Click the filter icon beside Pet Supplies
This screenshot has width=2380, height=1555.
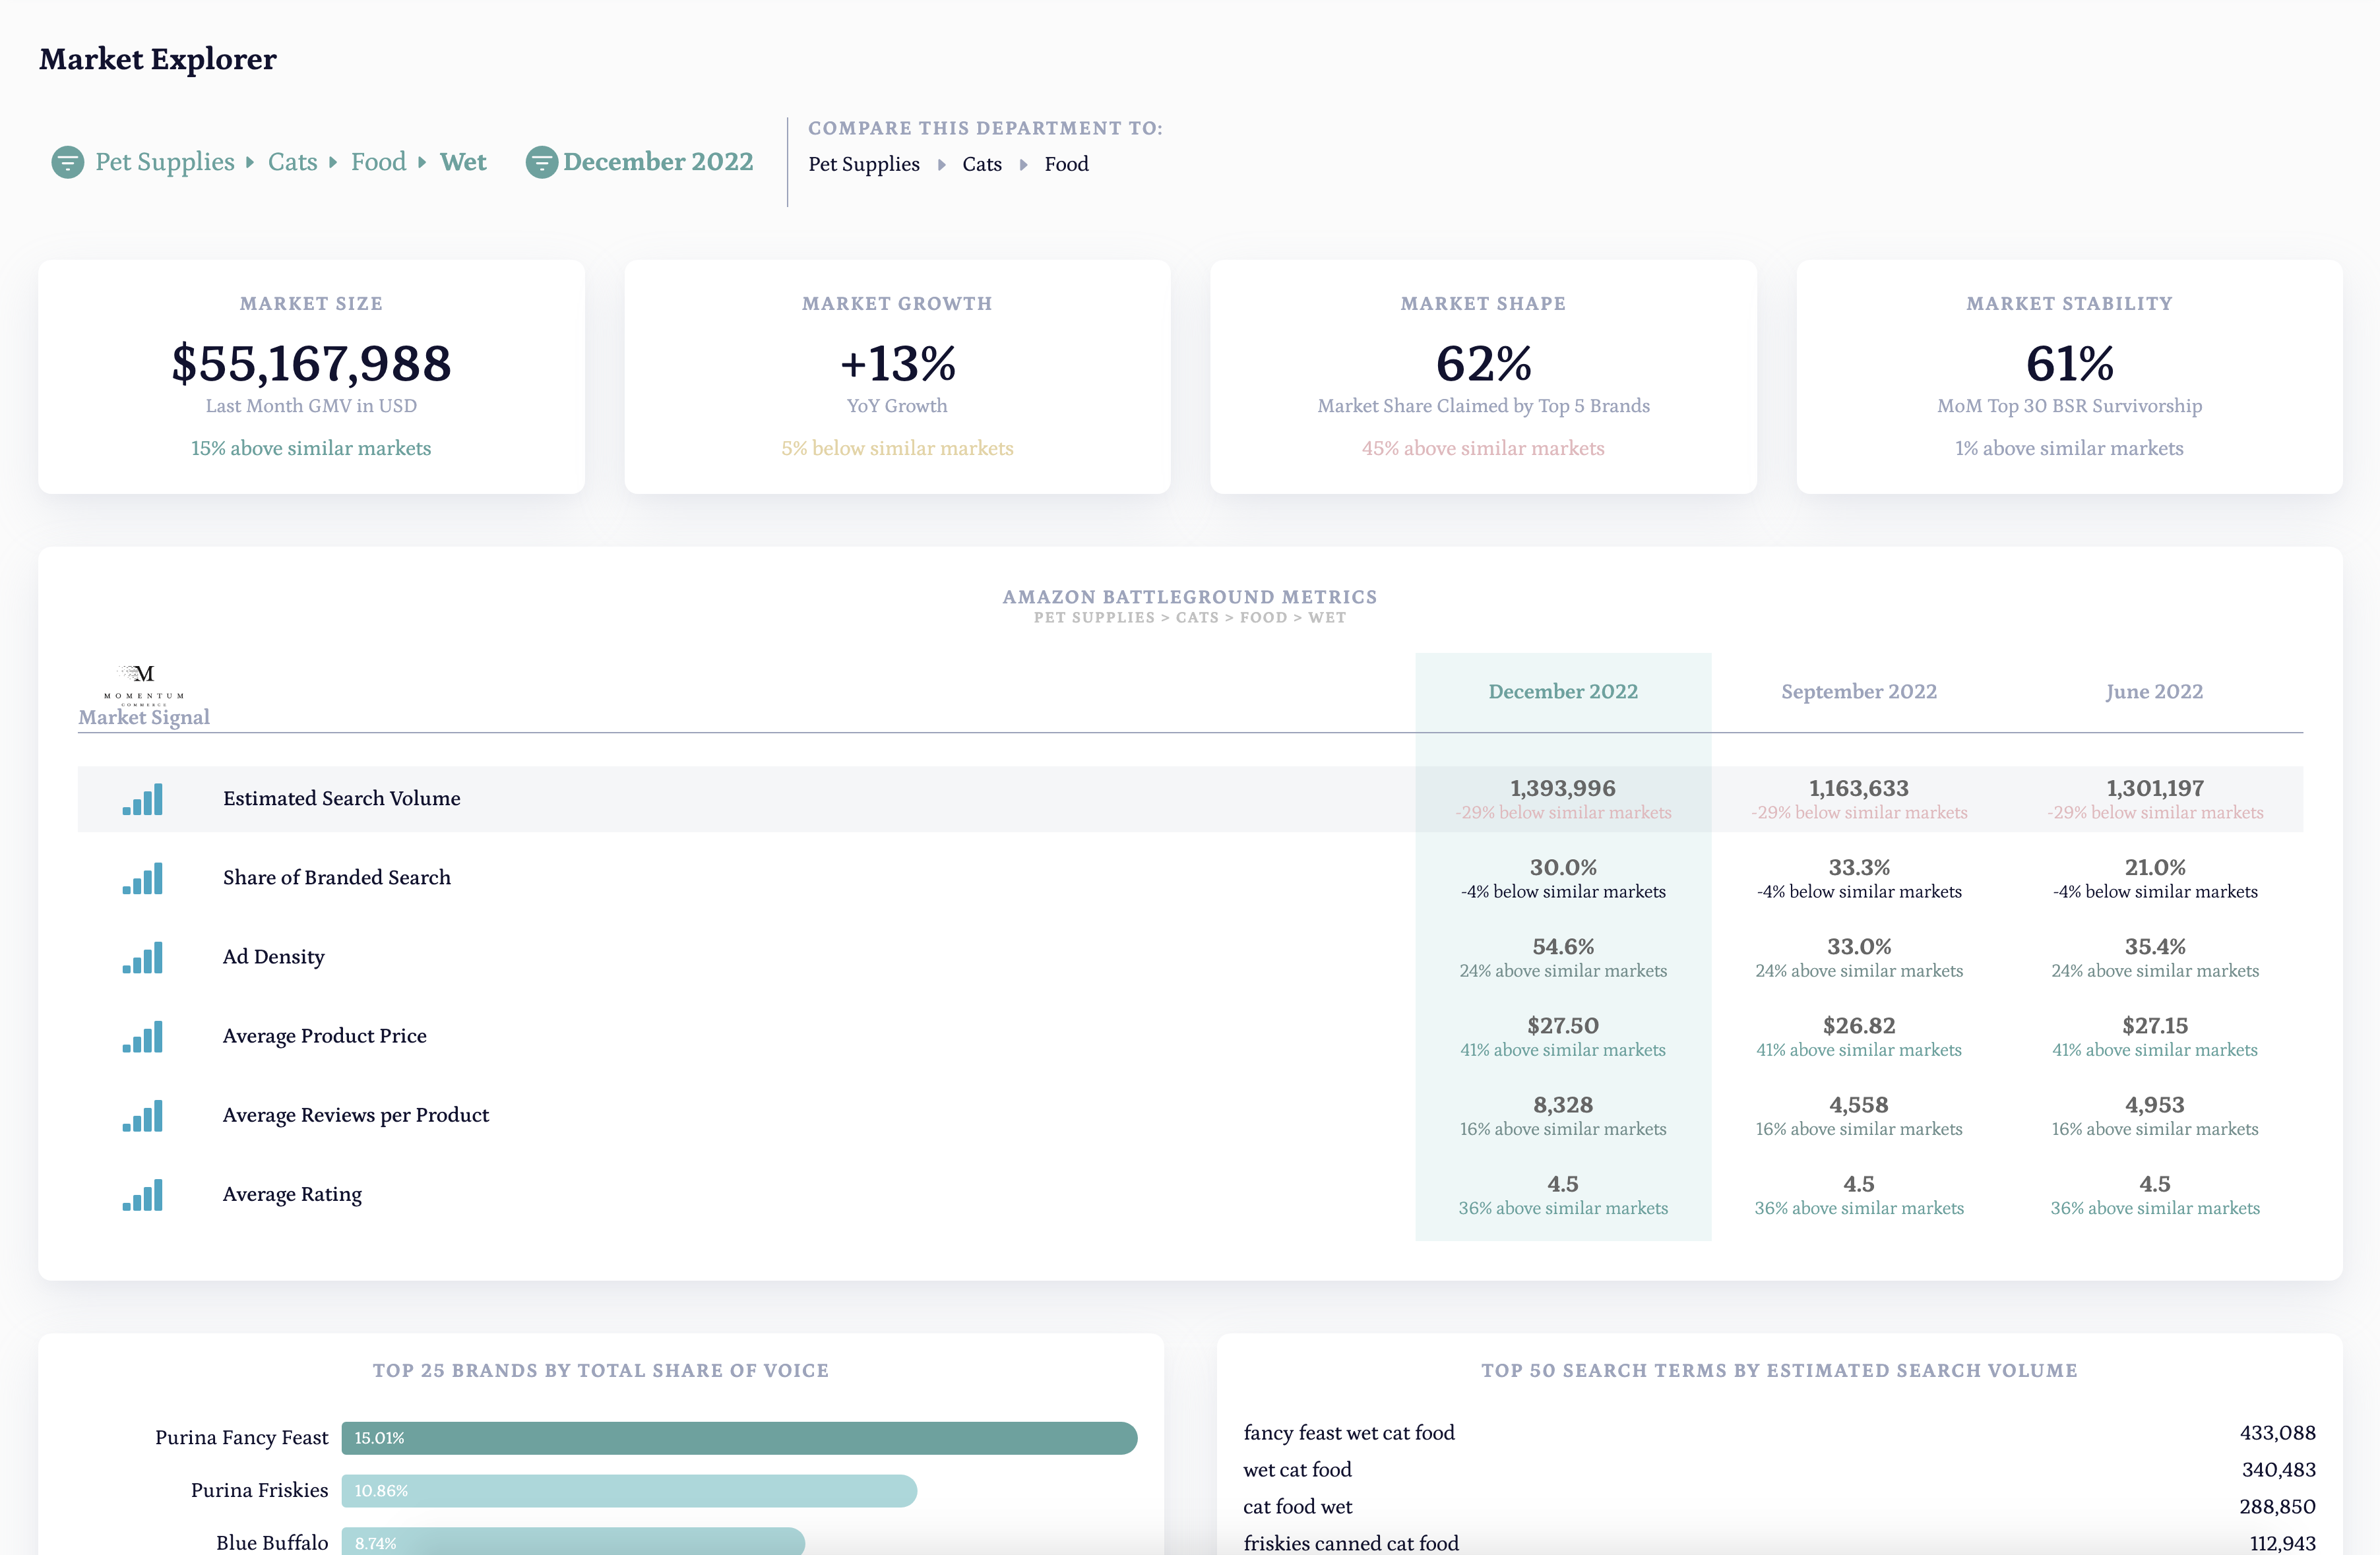67,162
